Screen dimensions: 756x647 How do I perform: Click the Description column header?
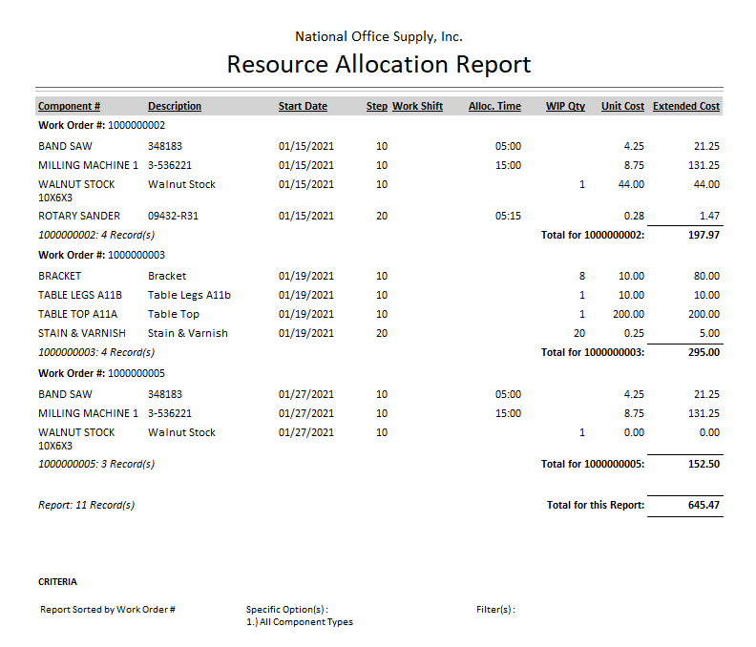[x=175, y=106]
